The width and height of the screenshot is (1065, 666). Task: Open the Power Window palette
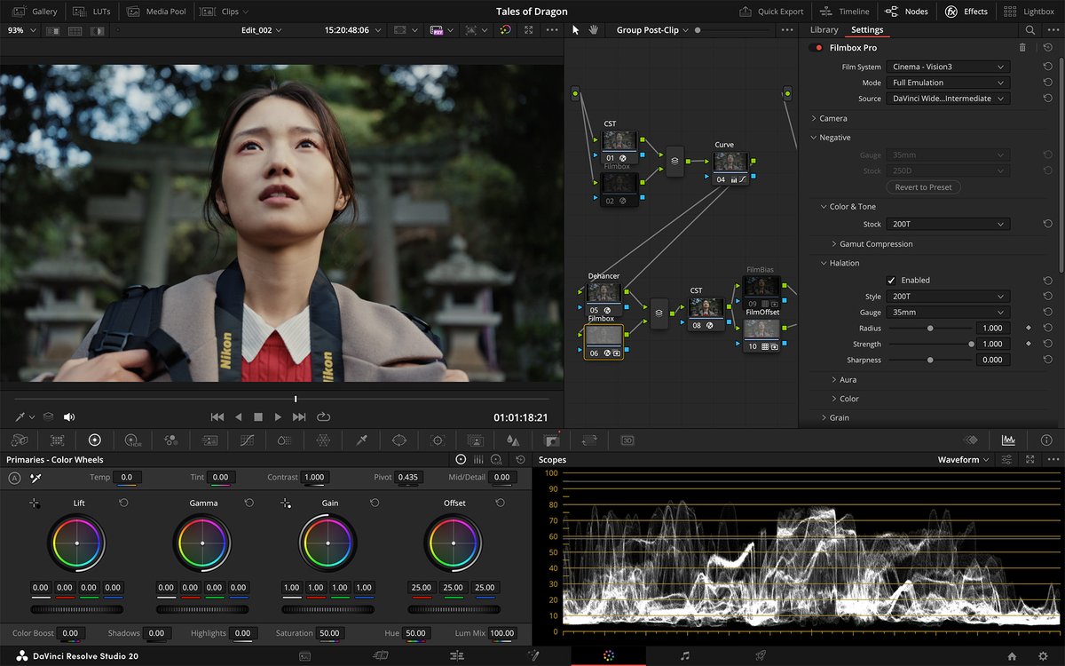point(399,440)
